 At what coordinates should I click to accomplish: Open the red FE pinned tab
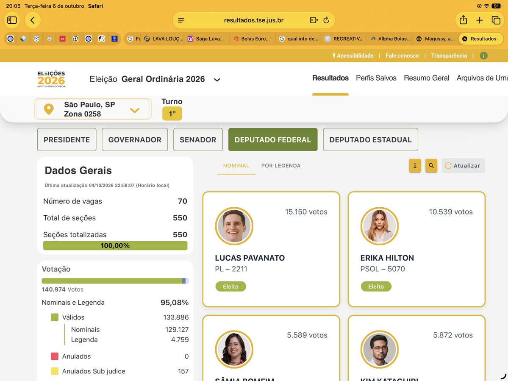(x=62, y=39)
